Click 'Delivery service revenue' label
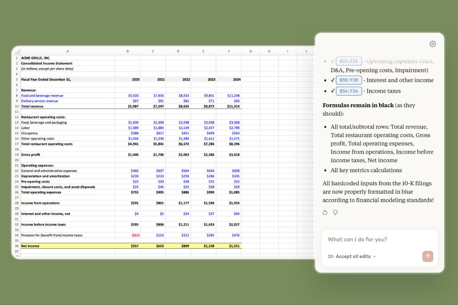458x305 pixels. pyautogui.click(x=39, y=101)
